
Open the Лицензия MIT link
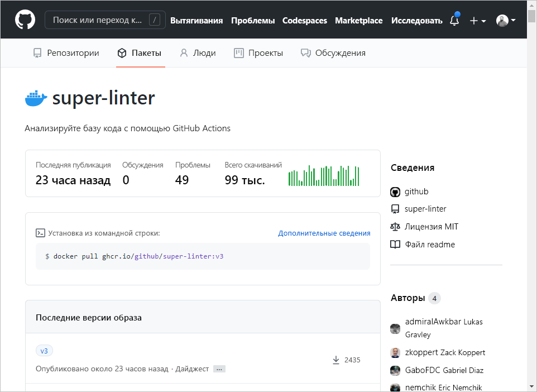[431, 227]
